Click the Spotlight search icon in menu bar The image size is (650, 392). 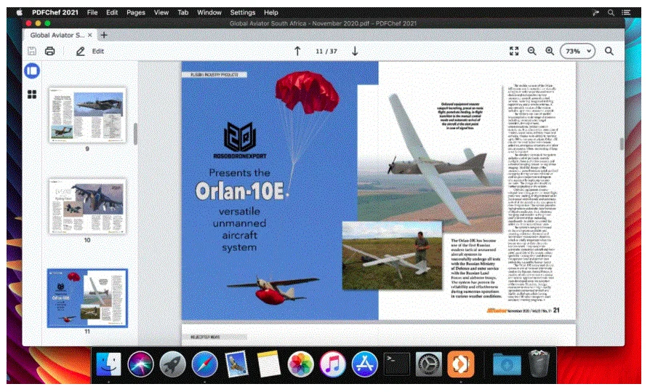point(611,12)
